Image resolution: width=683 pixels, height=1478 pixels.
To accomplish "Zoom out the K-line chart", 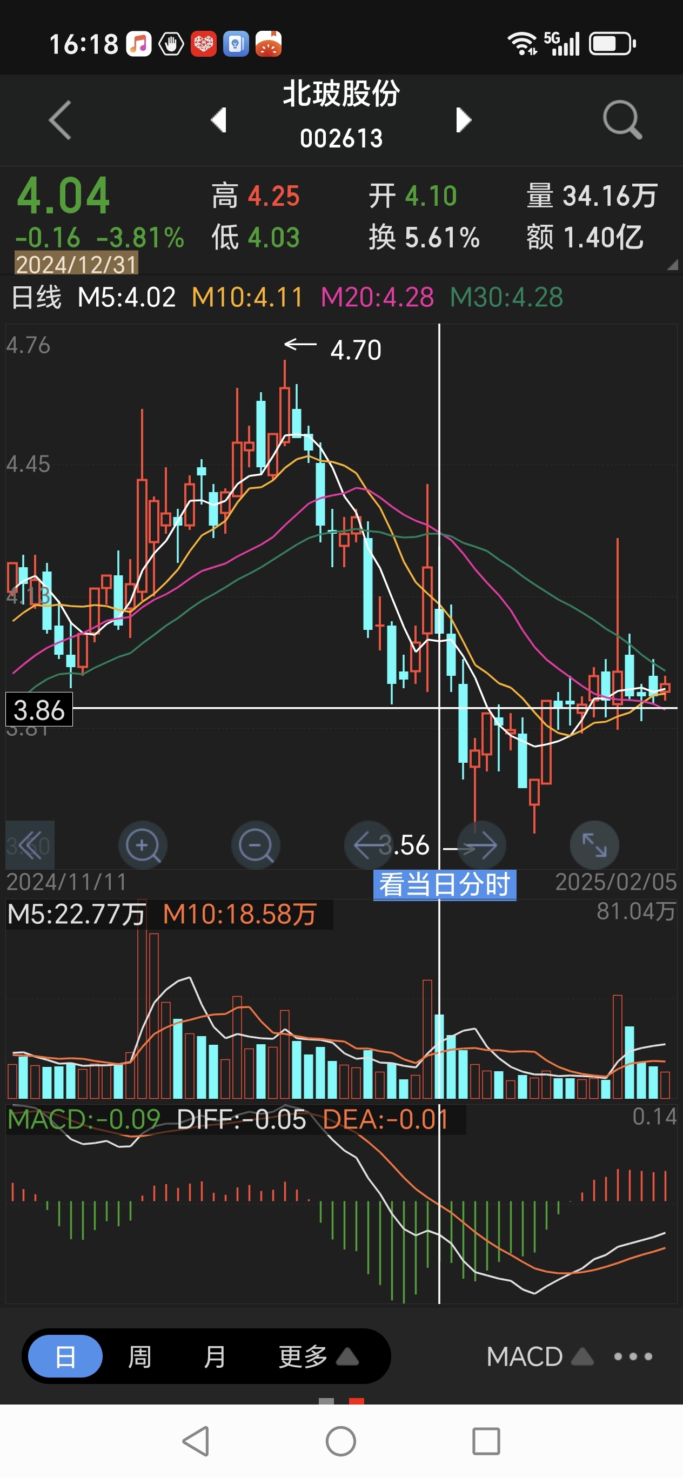I will pos(256,845).
